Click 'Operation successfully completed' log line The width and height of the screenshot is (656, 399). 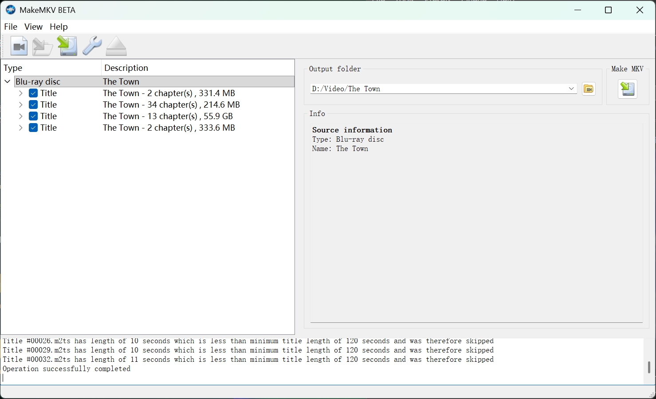click(67, 369)
